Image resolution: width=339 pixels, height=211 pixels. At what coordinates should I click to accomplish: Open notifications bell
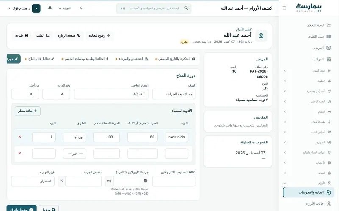pyautogui.click(x=50, y=8)
